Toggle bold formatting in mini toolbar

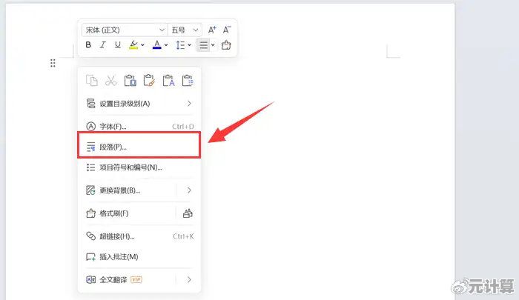pyautogui.click(x=88, y=45)
